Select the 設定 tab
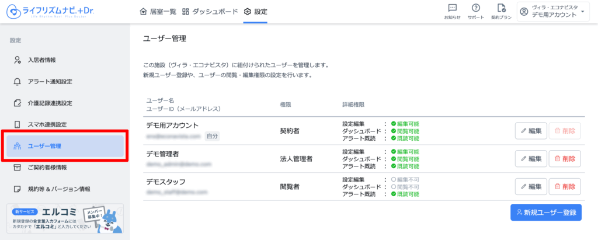Image resolution: width=598 pixels, height=240 pixels. click(x=256, y=12)
